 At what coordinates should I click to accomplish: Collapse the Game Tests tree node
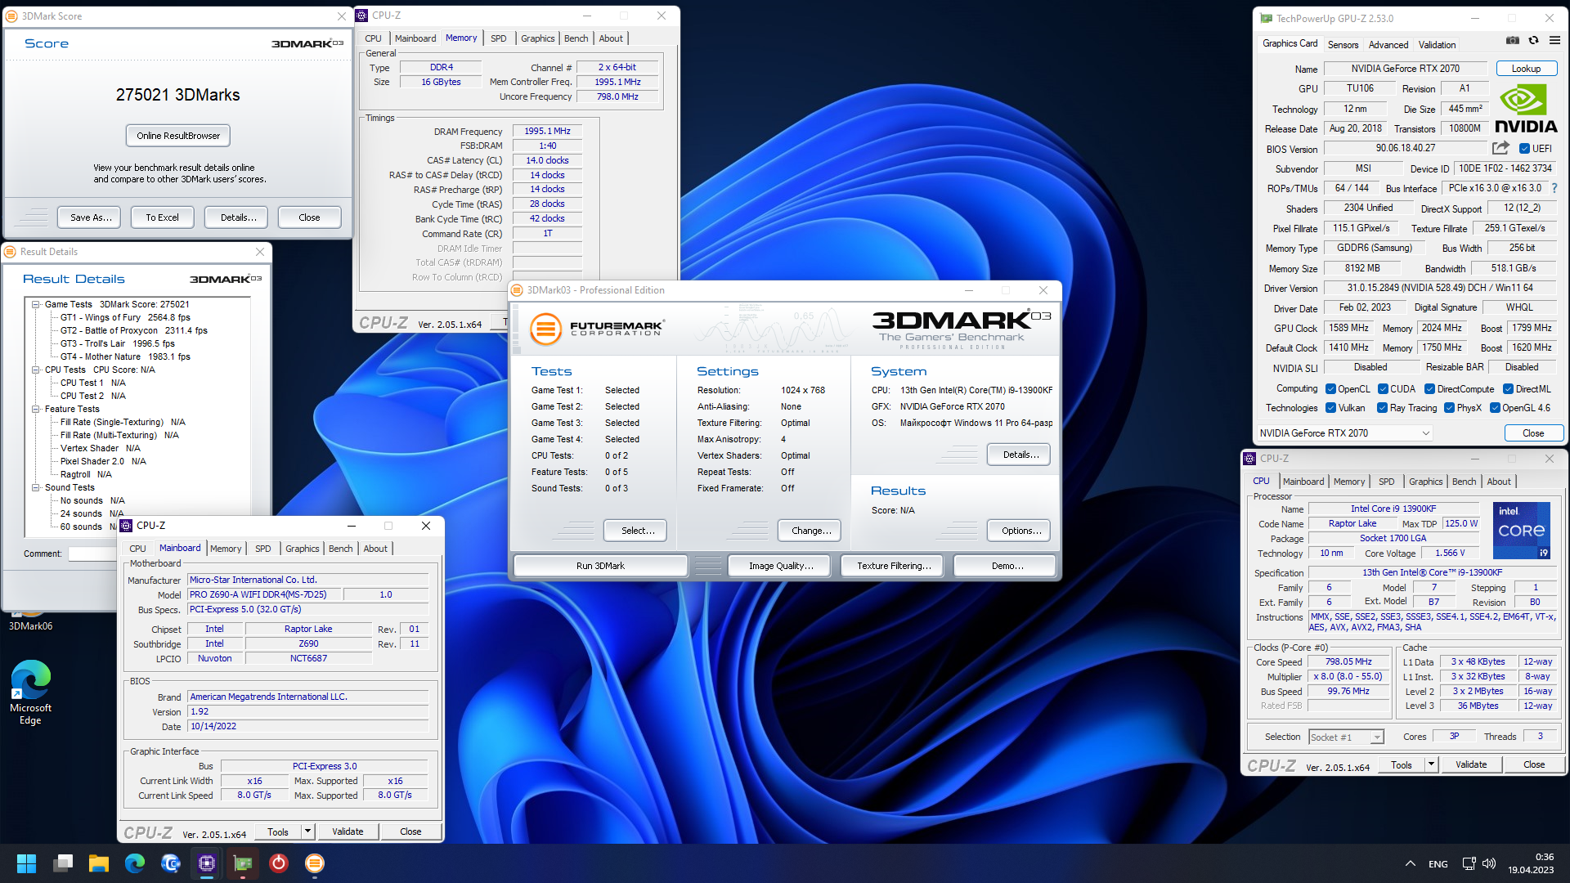36,304
